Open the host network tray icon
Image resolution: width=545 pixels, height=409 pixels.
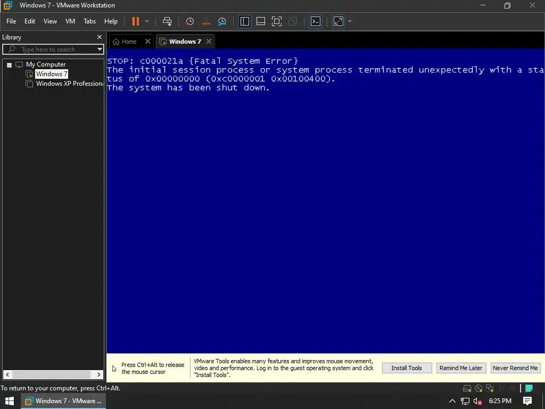[x=465, y=401]
